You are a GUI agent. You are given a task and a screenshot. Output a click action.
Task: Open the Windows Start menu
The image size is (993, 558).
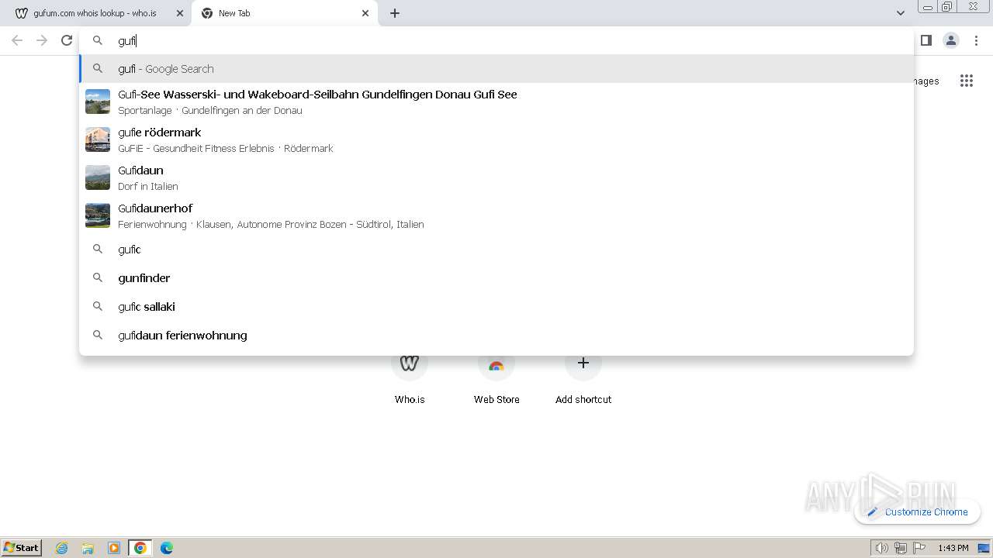[x=22, y=547]
